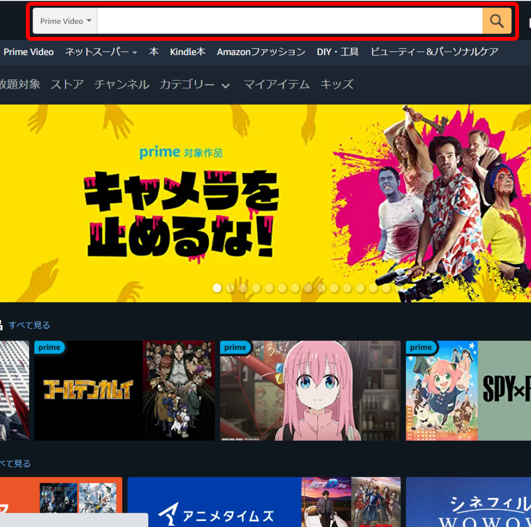The height and width of the screenshot is (527, 531).
Task: Click the すべて見る link above the anime row
Action: click(29, 325)
